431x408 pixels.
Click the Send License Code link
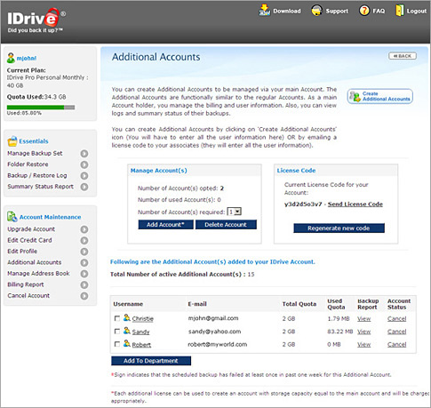tap(355, 204)
